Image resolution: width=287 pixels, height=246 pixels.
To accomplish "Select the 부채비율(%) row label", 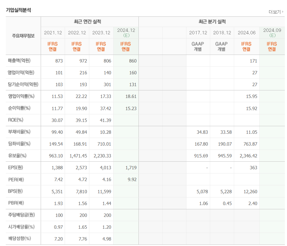I will (19, 132).
